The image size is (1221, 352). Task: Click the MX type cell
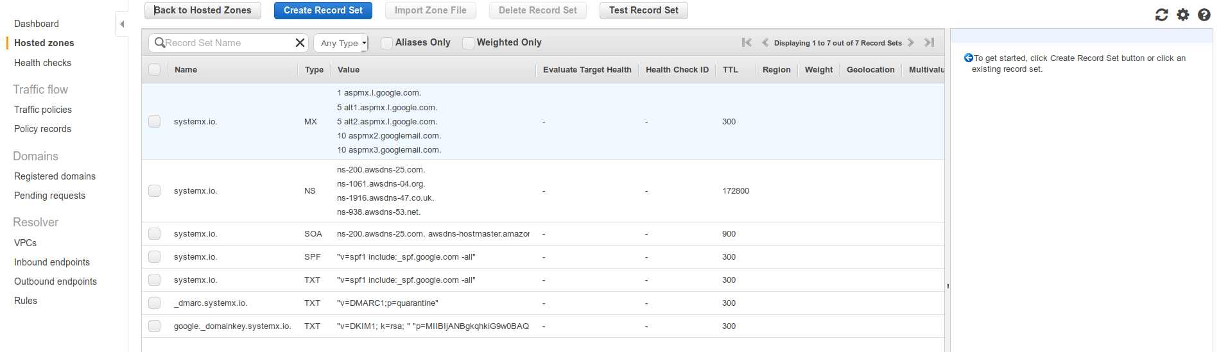coord(311,122)
